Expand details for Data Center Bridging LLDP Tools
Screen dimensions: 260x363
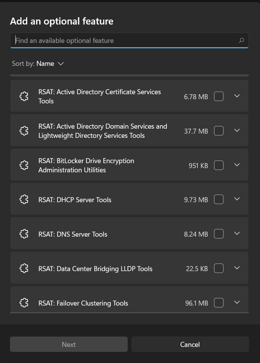point(237,268)
